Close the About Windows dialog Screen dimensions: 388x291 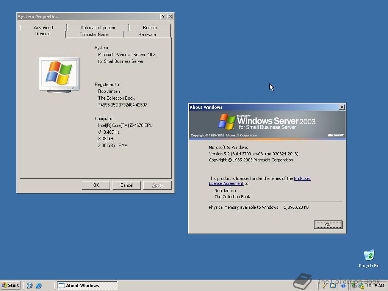click(342, 107)
